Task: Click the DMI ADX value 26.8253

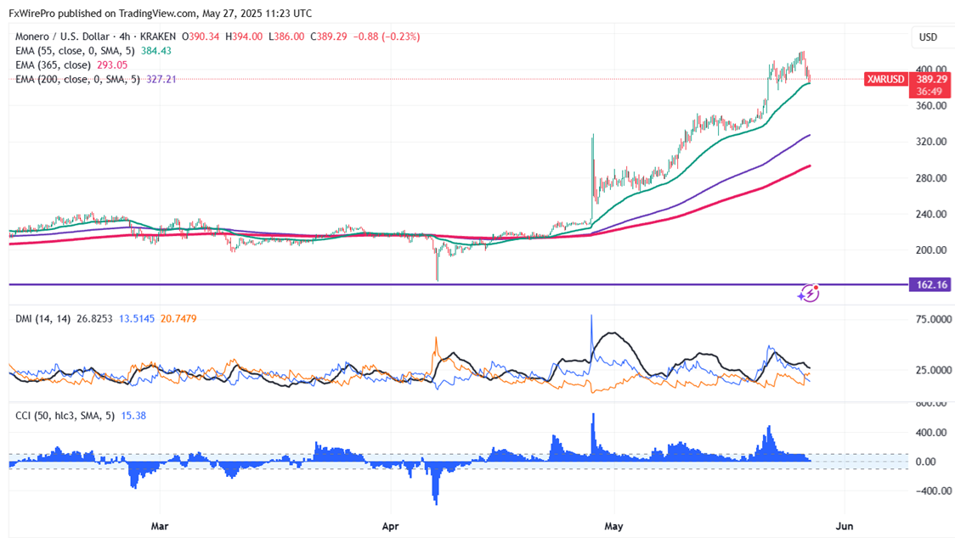Action: coord(94,318)
